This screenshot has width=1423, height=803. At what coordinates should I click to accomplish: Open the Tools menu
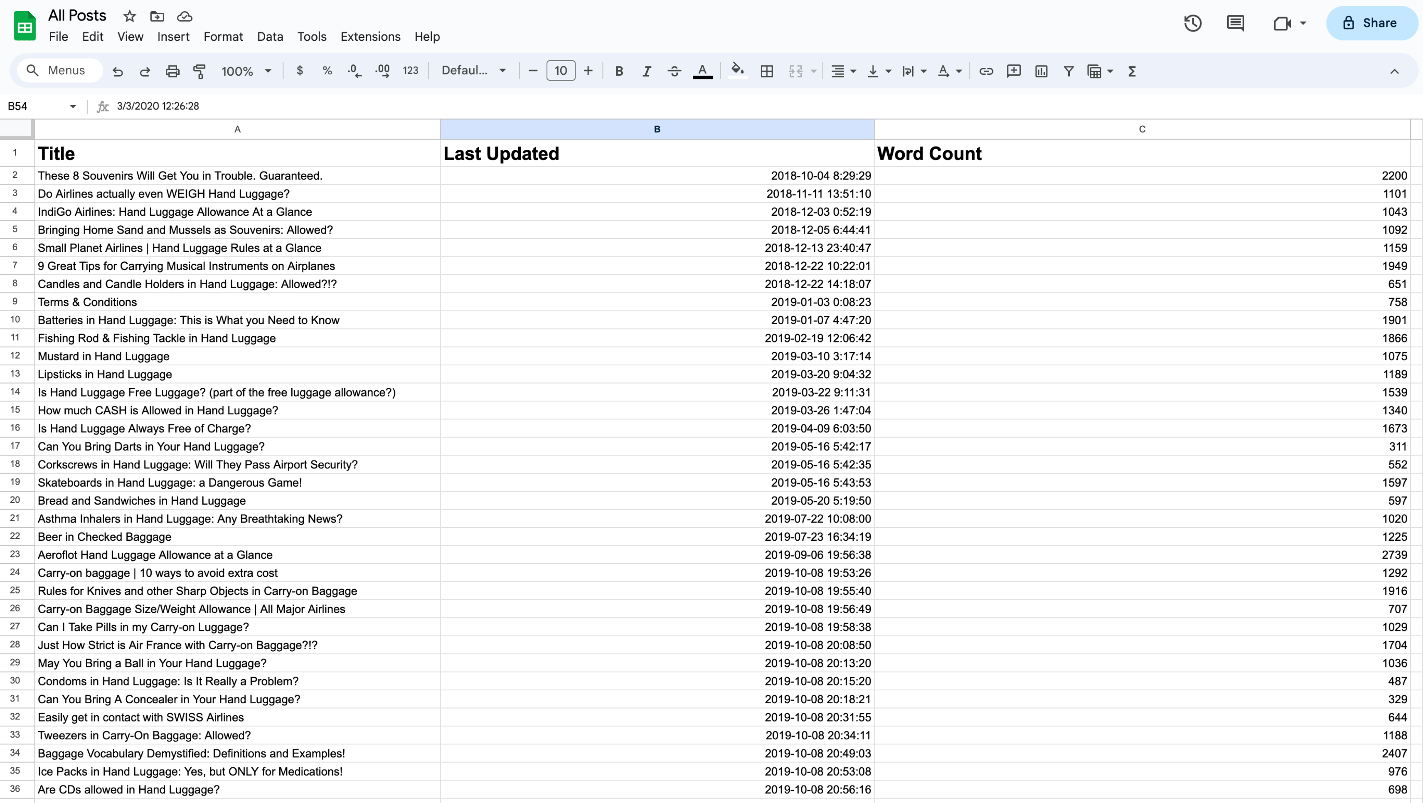pos(312,37)
